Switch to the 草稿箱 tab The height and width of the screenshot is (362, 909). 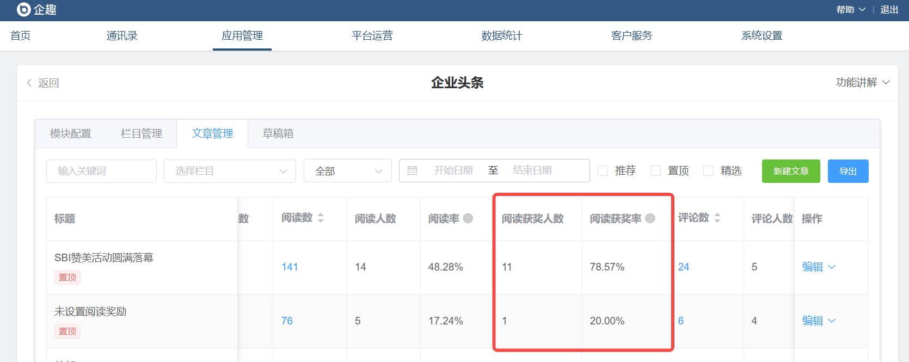point(278,134)
